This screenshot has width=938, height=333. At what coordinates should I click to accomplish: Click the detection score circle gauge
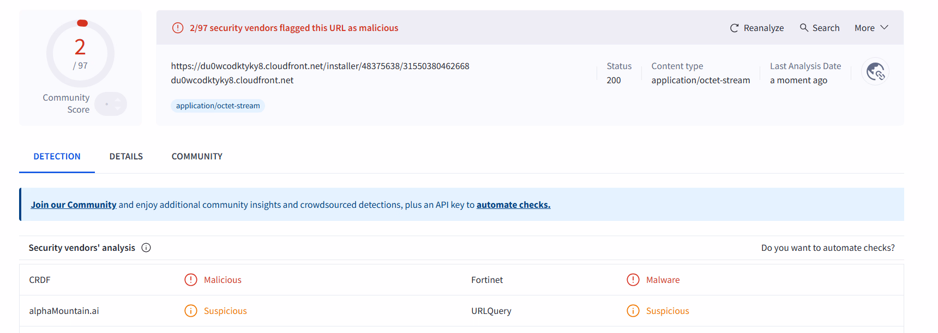tap(80, 53)
